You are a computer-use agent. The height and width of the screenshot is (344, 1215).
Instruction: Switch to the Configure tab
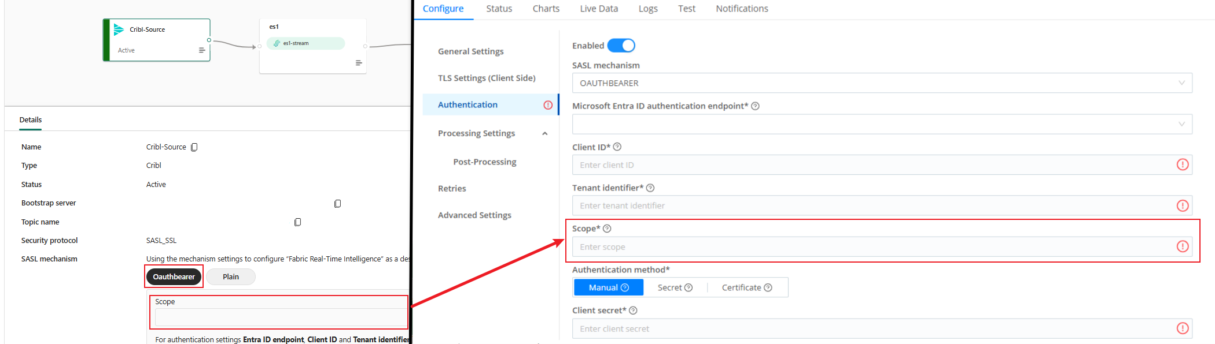pyautogui.click(x=443, y=9)
